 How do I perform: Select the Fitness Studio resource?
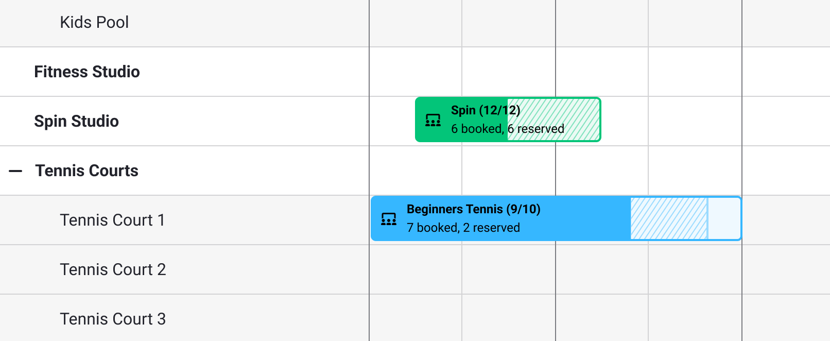tap(87, 72)
